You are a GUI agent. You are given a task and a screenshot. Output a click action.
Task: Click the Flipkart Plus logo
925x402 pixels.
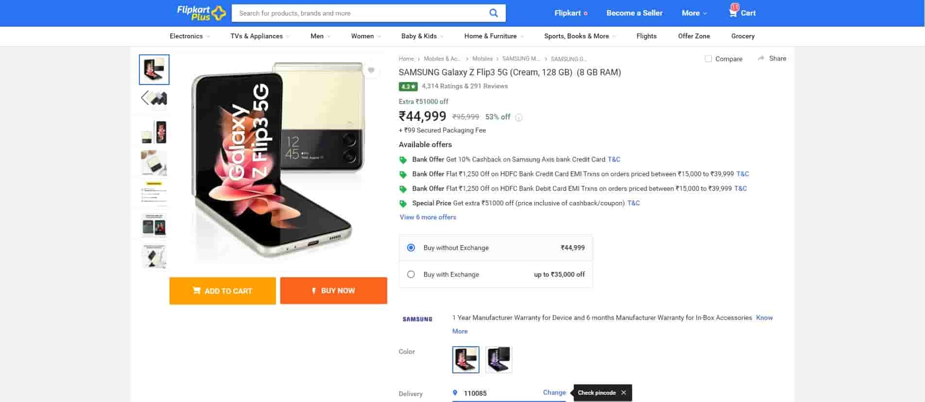201,13
